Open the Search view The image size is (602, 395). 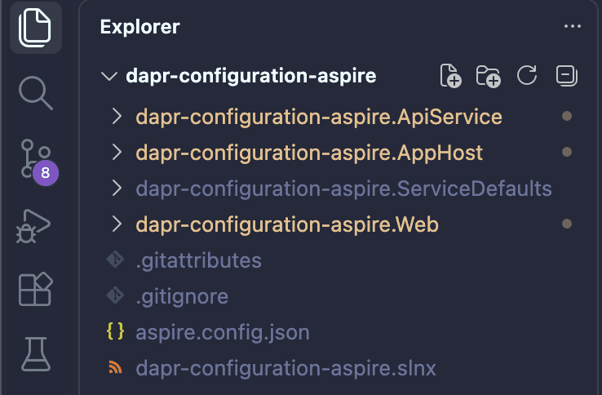35,92
